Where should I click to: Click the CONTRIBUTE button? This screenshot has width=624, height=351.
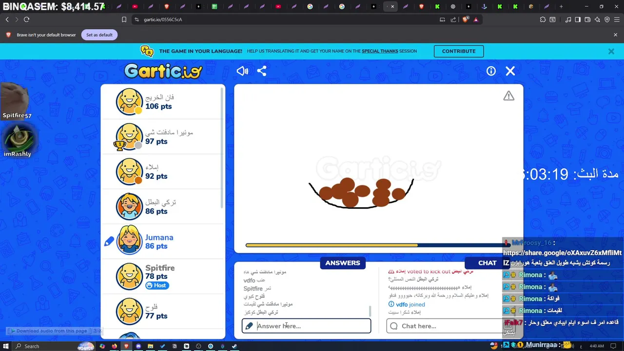pyautogui.click(x=459, y=51)
